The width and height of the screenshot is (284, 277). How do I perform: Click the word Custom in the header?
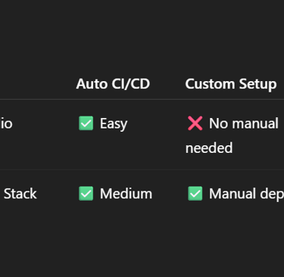tap(210, 84)
